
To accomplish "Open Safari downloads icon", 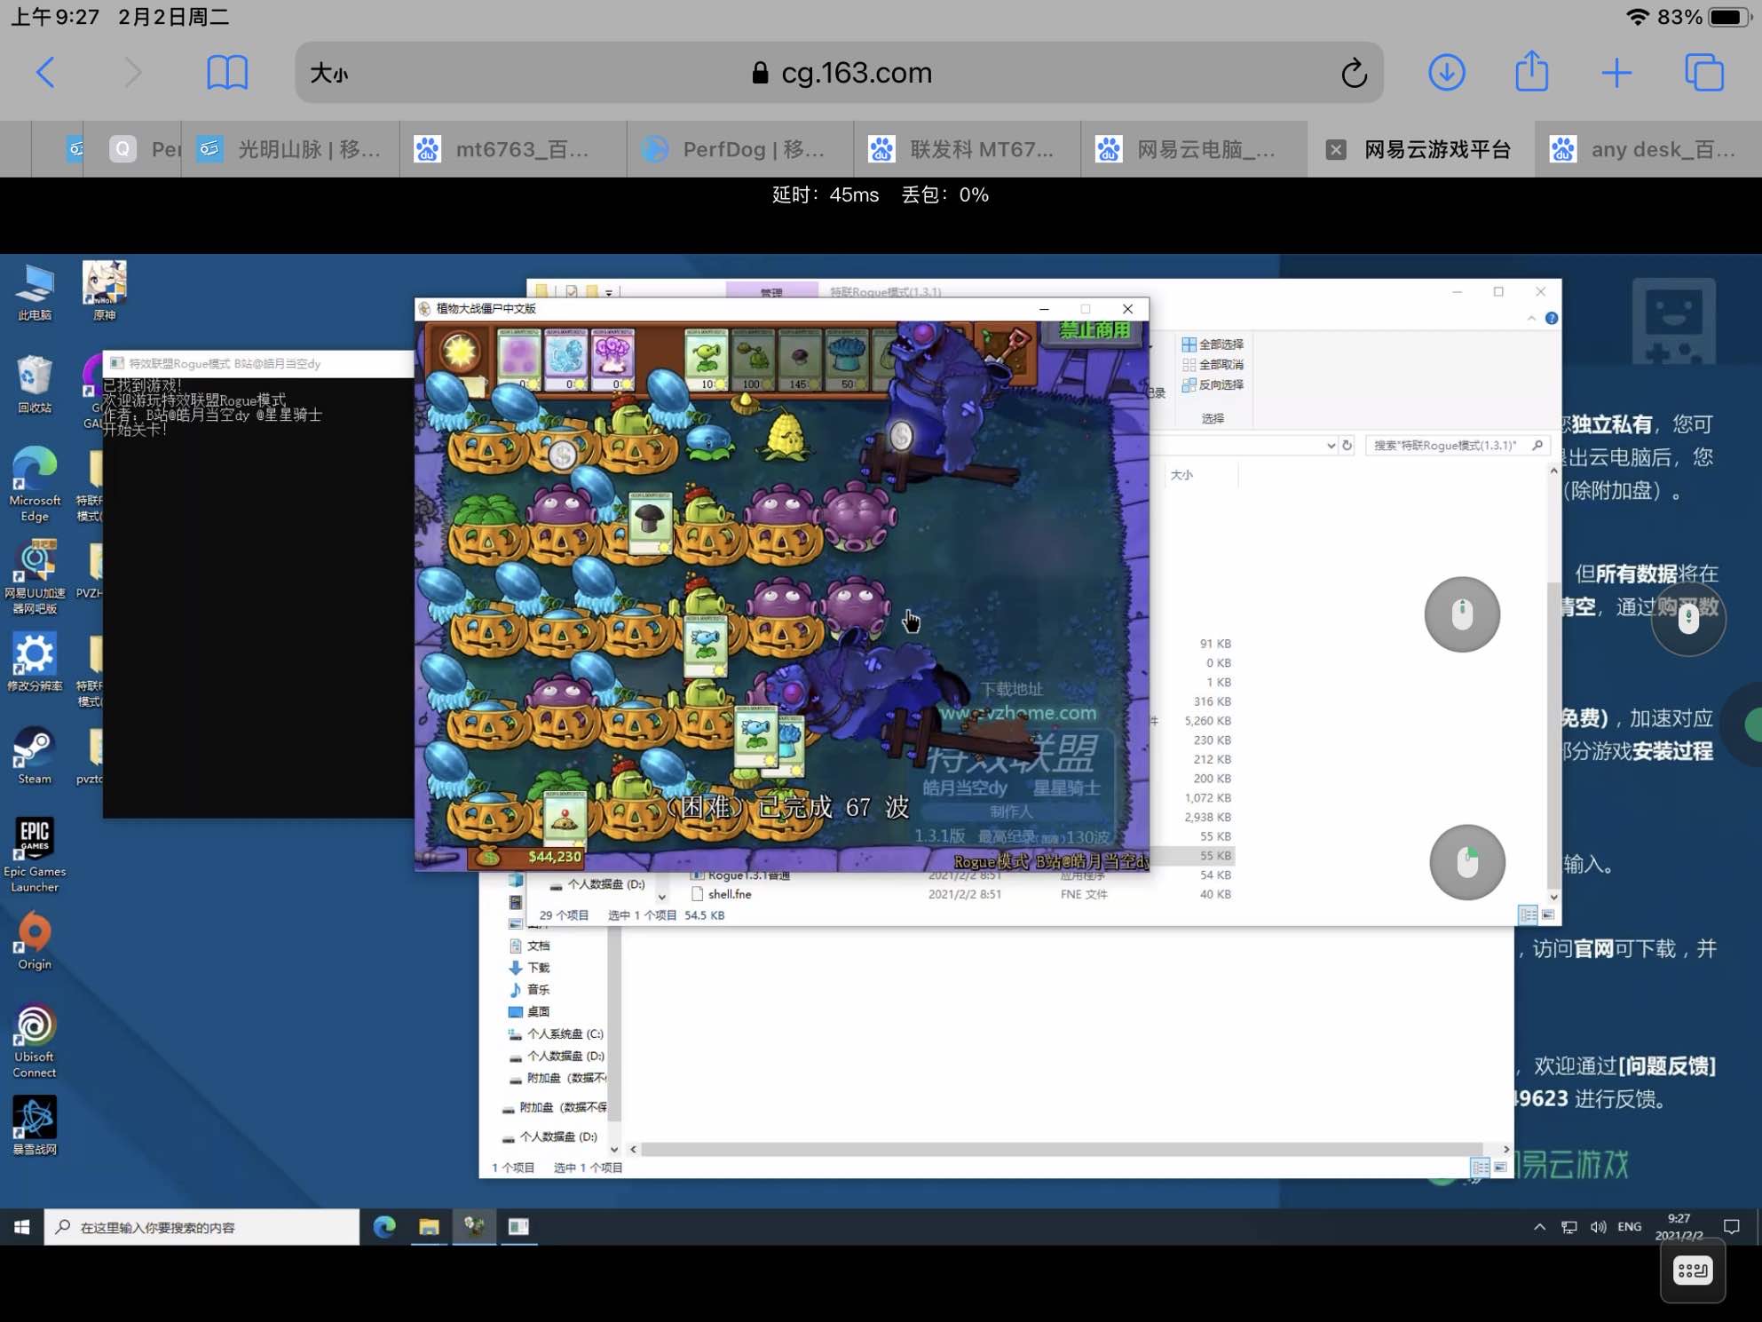I will coord(1446,73).
